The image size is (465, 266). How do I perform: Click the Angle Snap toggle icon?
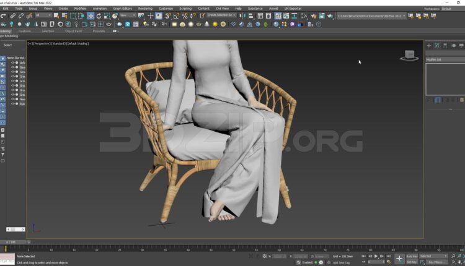point(176,15)
